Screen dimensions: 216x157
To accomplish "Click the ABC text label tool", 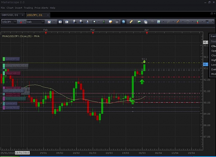I will 207,21.
